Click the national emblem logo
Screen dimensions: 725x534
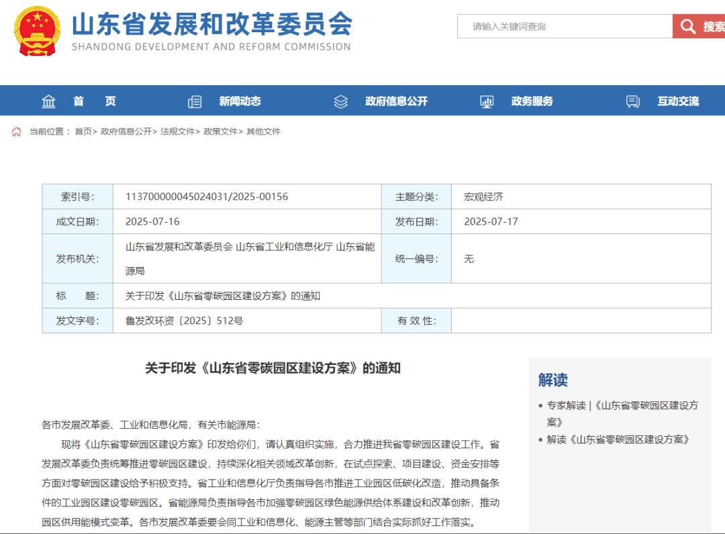pos(37,31)
